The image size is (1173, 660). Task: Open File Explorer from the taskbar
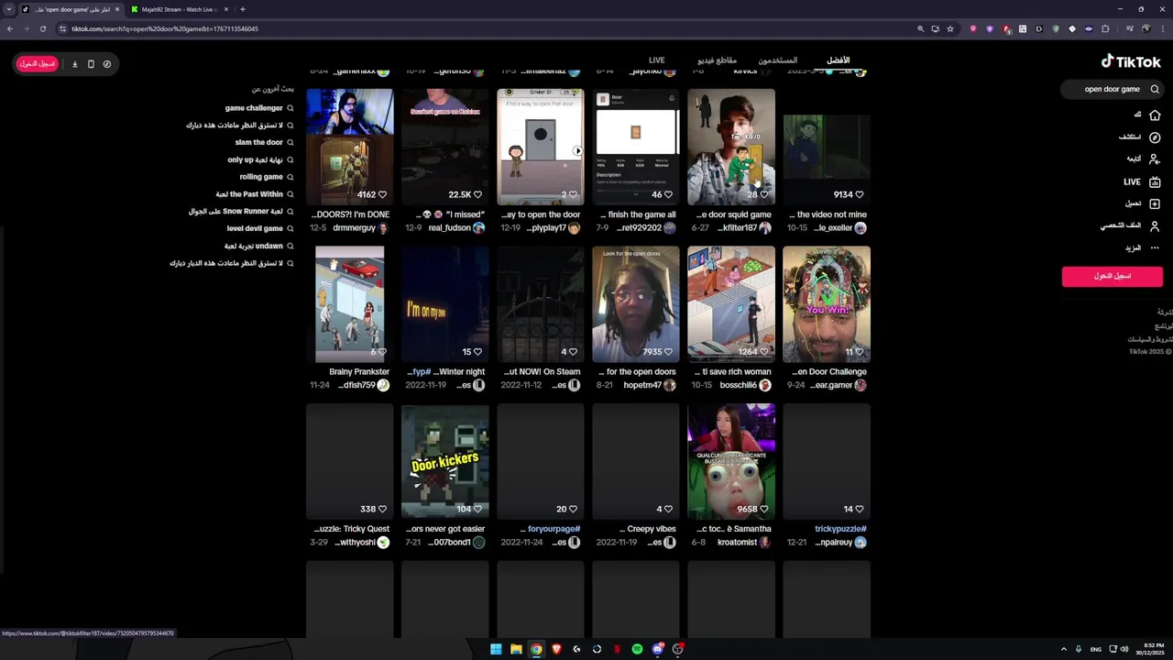point(516,649)
